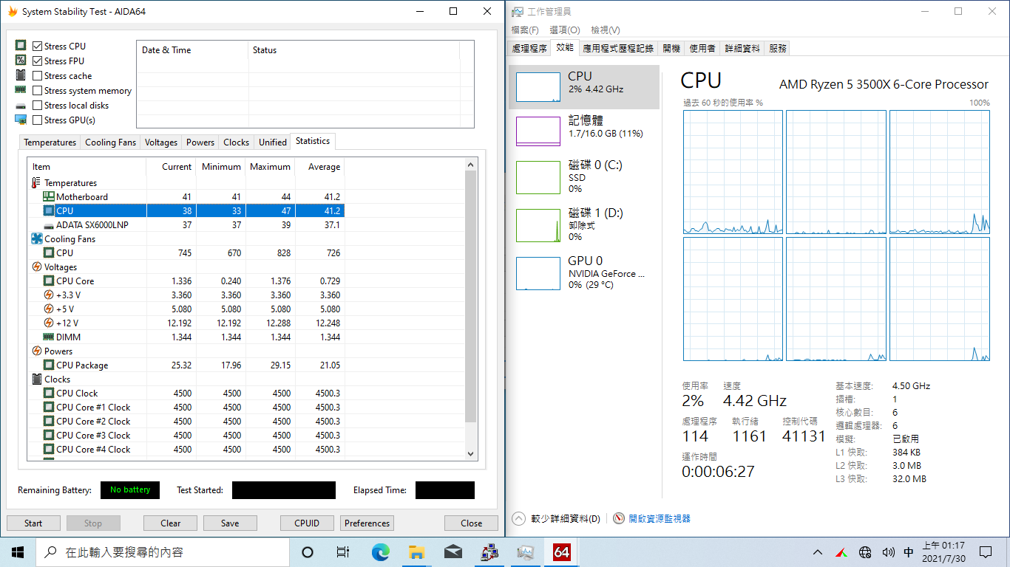This screenshot has height=567, width=1010.
Task: Click the Voltages section lightning icon
Action: [x=37, y=267]
